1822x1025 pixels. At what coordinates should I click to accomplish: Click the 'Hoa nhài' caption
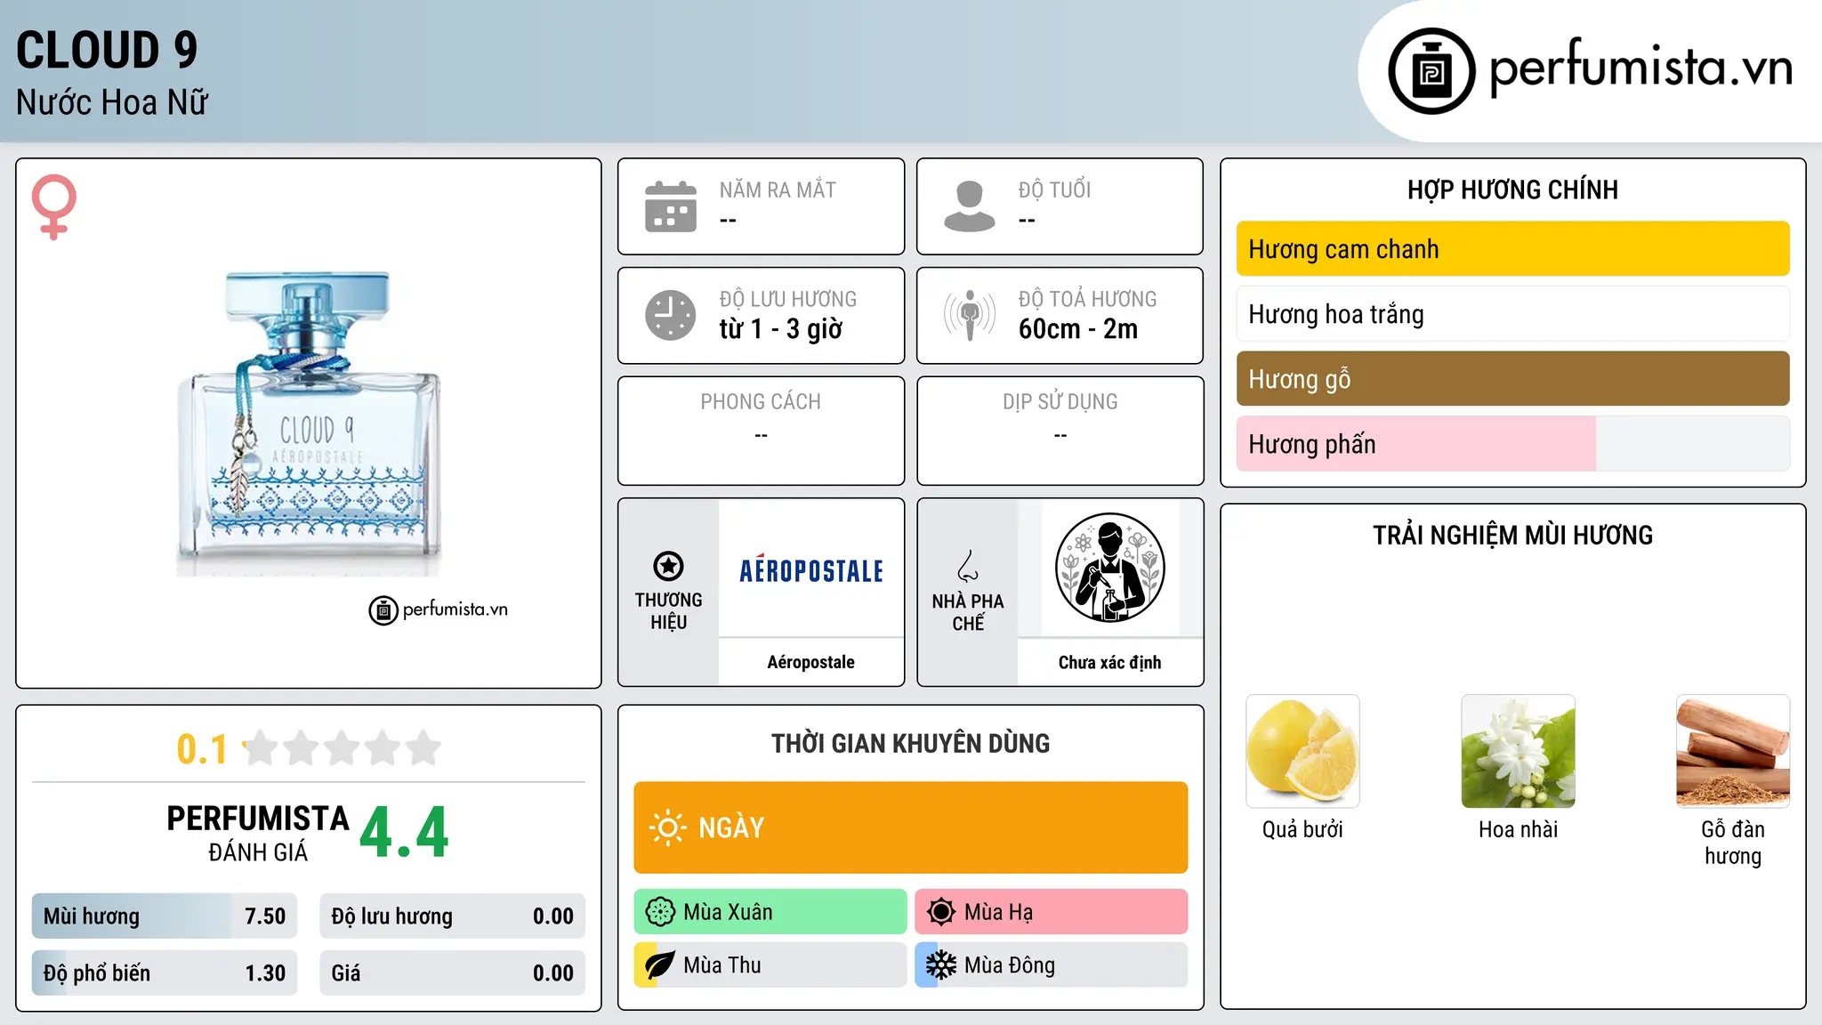tap(1518, 830)
